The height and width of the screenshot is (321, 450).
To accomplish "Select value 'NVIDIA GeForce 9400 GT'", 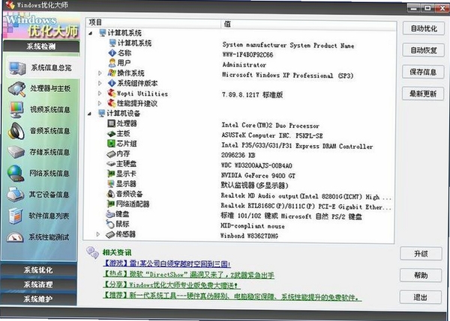I will click(x=258, y=176).
